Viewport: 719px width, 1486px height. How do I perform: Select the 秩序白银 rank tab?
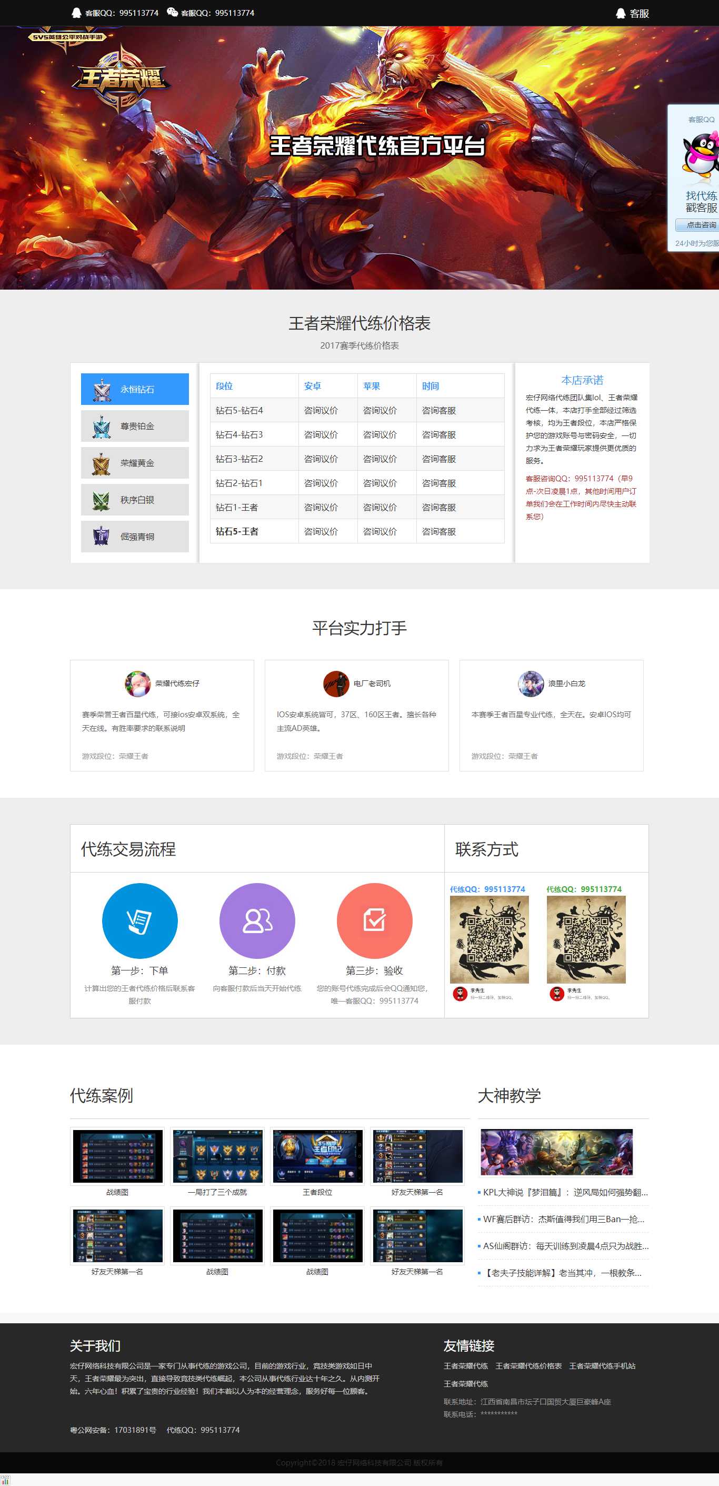click(135, 500)
